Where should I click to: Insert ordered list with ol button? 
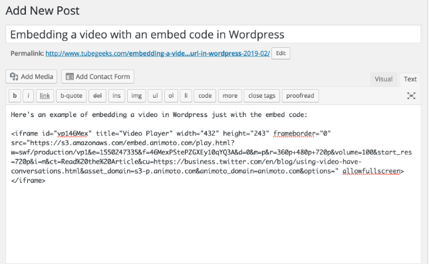pyautogui.click(x=171, y=96)
